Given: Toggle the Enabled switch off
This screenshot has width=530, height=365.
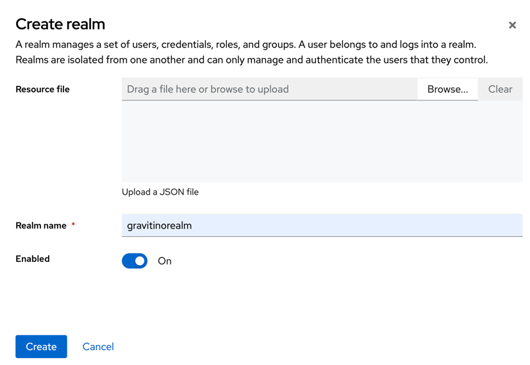Looking at the screenshot, I should coord(135,261).
